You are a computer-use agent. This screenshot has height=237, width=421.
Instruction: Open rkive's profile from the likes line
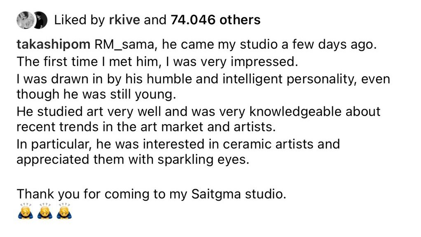[124, 20]
